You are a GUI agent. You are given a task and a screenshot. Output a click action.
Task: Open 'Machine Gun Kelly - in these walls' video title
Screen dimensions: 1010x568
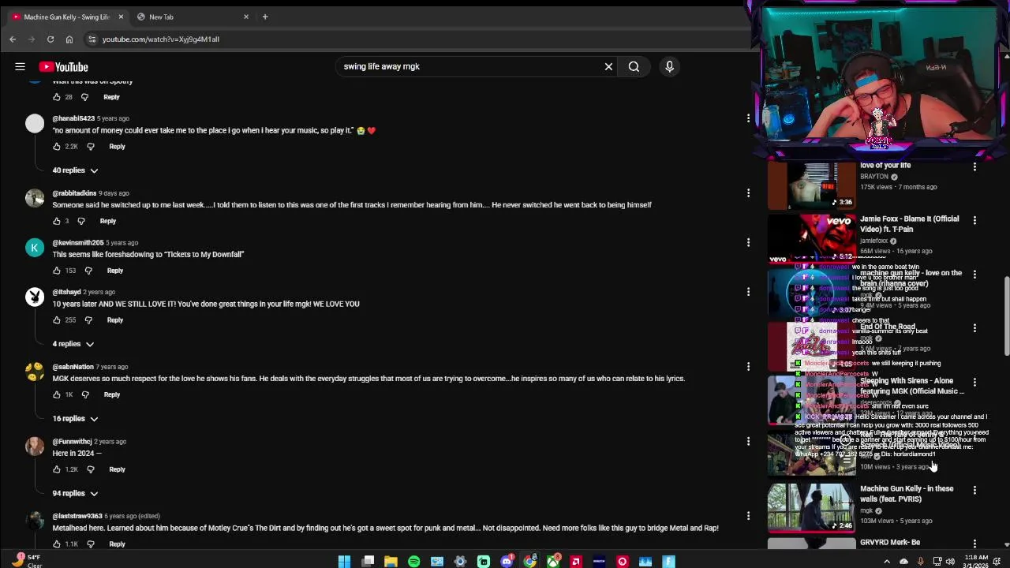click(907, 494)
